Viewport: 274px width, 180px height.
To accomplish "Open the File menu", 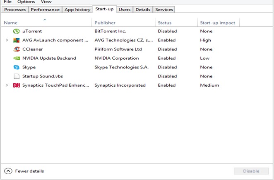I will click(x=7, y=2).
